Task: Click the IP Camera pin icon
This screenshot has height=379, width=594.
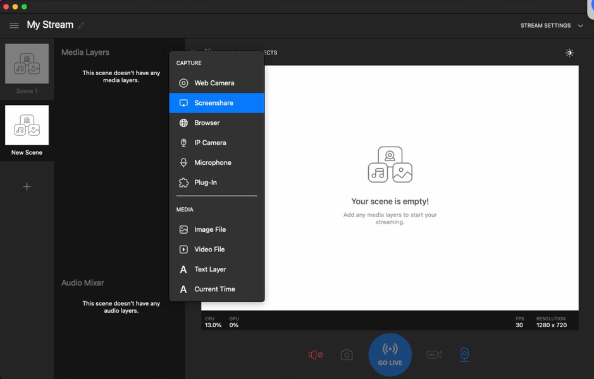Action: (x=183, y=143)
